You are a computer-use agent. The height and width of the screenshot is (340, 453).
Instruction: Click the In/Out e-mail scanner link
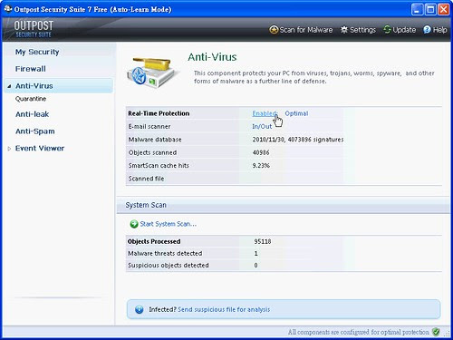pos(262,126)
